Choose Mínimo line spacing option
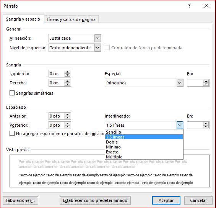Viewport: 216px width, 208px height. click(144, 147)
